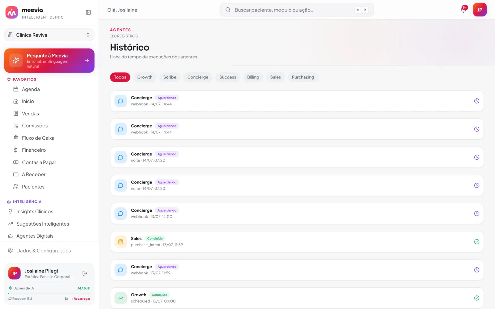This screenshot has width=495, height=309.
Task: Click the Concluído badge on Growth row
Action: 160,295
